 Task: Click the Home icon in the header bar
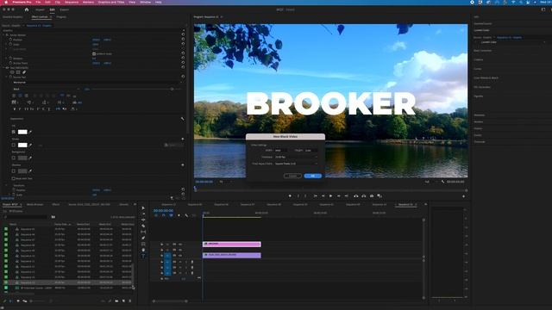27,9
